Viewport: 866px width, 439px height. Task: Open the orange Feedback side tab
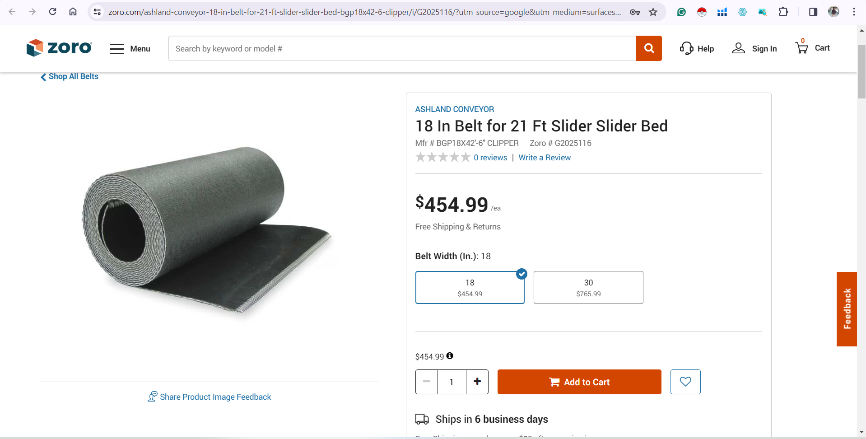click(x=846, y=309)
